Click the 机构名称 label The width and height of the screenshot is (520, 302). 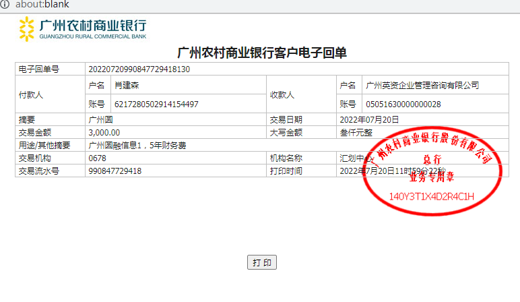286,158
